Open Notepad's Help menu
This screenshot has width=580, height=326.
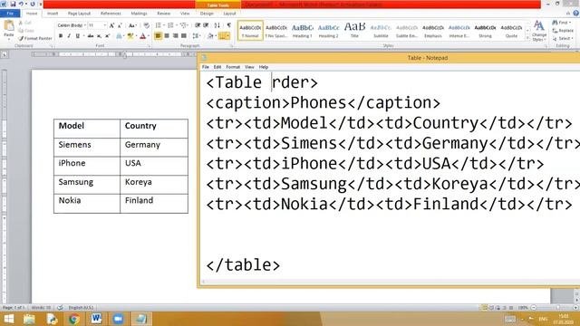coord(264,67)
